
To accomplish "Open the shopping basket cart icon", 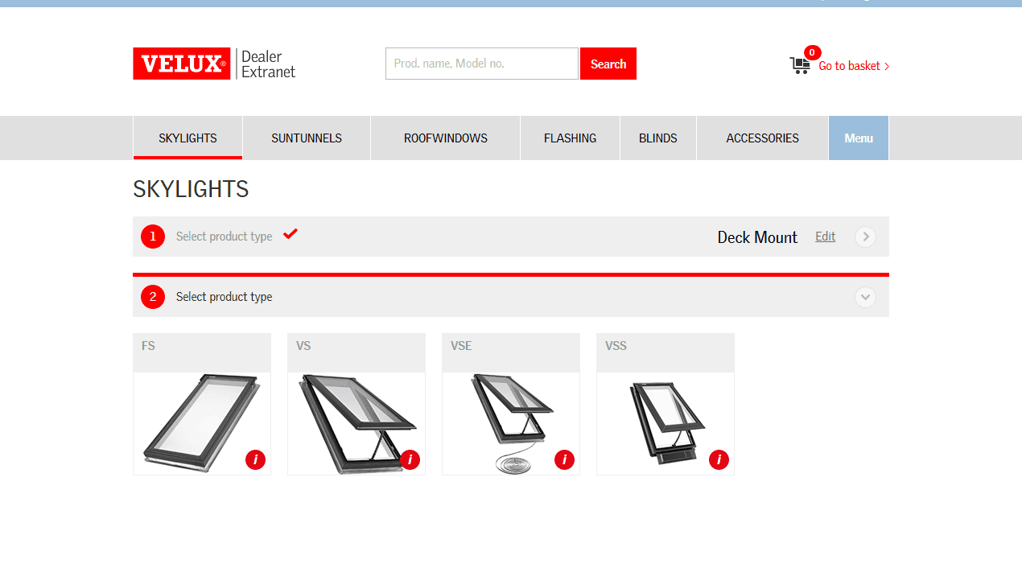I will coord(800,65).
